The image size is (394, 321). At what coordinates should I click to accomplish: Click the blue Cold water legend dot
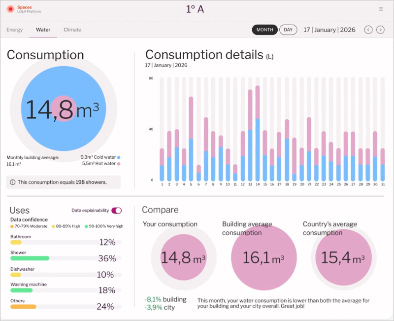pos(119,157)
